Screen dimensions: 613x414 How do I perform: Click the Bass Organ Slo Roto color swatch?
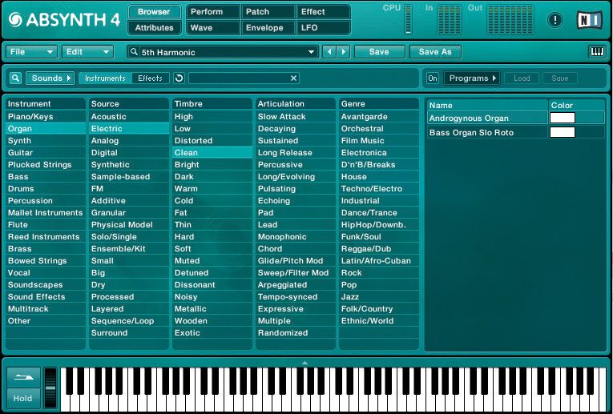click(563, 132)
